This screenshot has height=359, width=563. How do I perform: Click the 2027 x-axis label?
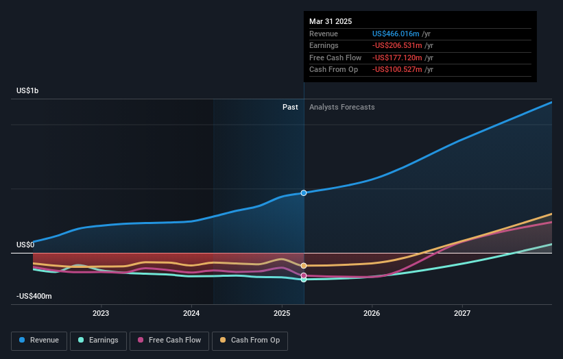pos(462,313)
